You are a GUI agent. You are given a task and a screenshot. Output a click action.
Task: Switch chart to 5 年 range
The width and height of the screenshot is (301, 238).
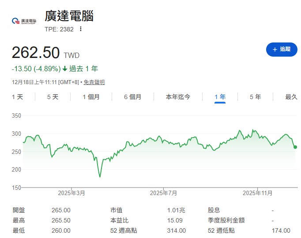pos(255,97)
